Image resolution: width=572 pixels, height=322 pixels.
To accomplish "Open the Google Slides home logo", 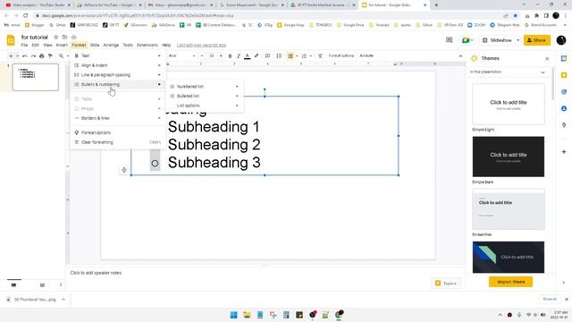I will coord(11,40).
